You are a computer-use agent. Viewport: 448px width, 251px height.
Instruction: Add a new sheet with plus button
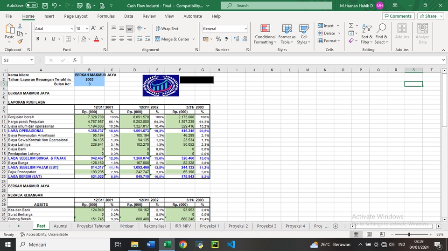point(336,226)
